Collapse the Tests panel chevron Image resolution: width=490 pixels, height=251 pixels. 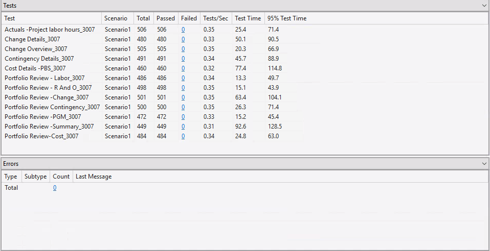coord(484,5)
